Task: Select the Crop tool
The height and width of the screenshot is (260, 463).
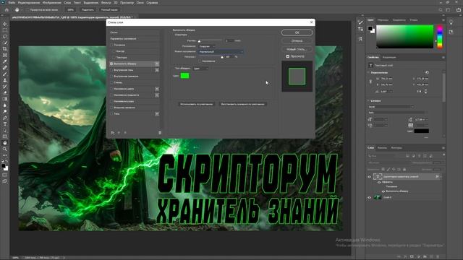Action: click(x=5, y=49)
